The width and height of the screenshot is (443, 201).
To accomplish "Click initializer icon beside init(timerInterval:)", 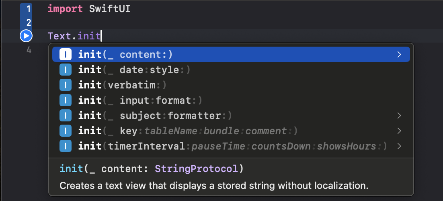I will 66,146.
